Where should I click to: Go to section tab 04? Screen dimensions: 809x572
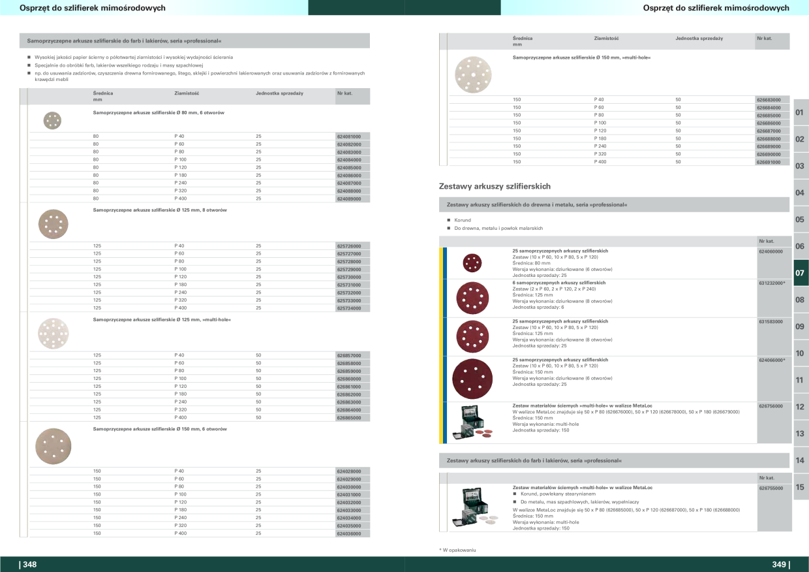click(x=801, y=193)
